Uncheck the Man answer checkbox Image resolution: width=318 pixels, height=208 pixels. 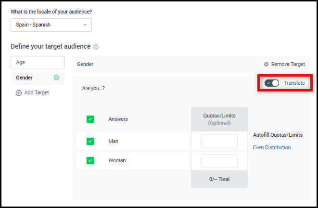point(90,141)
